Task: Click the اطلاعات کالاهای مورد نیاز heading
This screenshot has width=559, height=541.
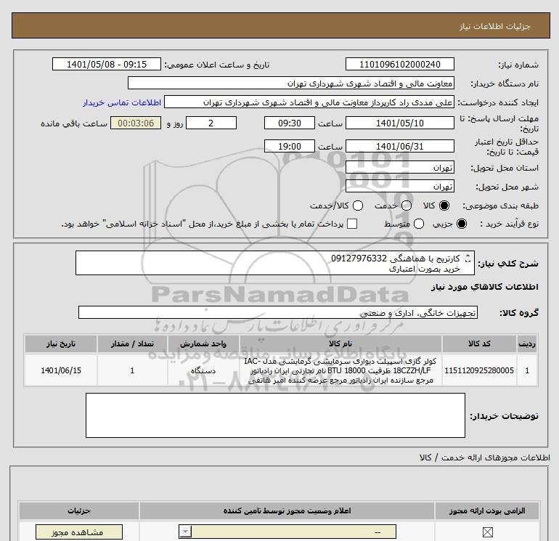Action: coord(485,287)
